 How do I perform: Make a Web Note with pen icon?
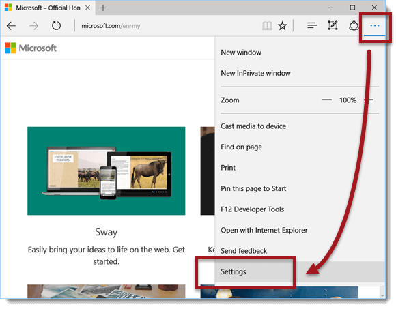333,25
